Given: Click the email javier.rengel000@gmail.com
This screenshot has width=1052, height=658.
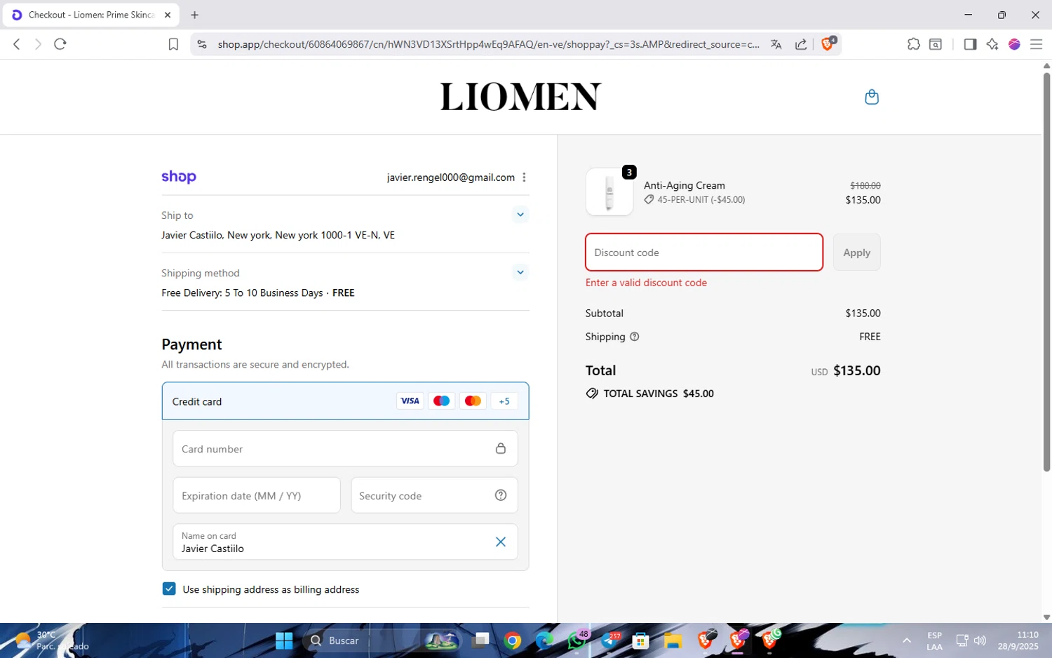Looking at the screenshot, I should (451, 177).
